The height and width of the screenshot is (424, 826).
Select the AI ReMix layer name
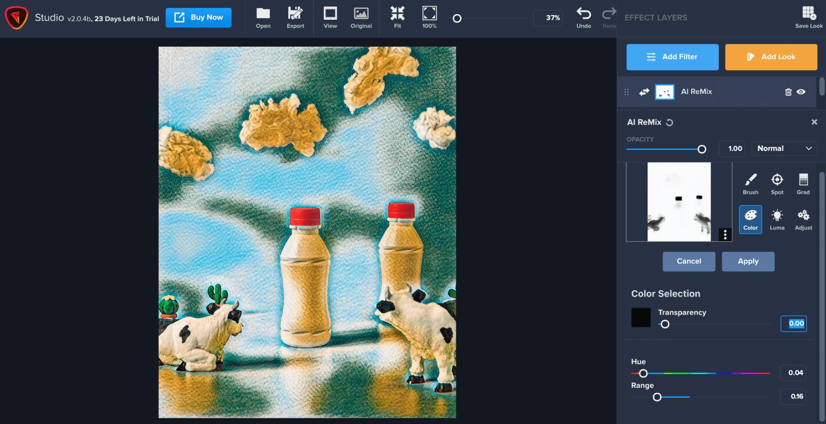697,92
